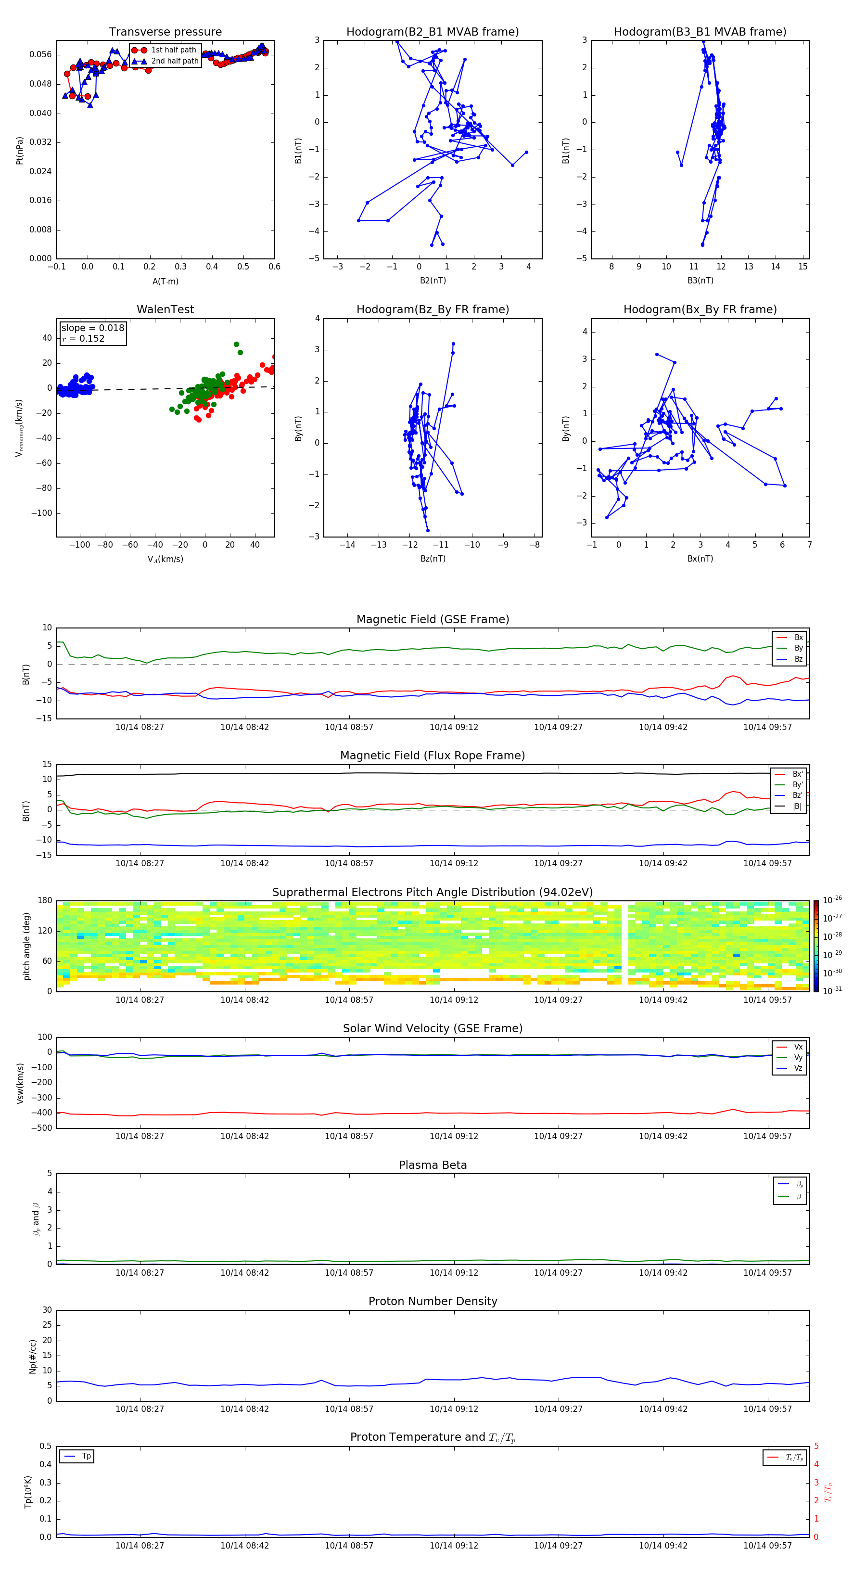Click the 'WalenTest' plot title

tap(165, 309)
